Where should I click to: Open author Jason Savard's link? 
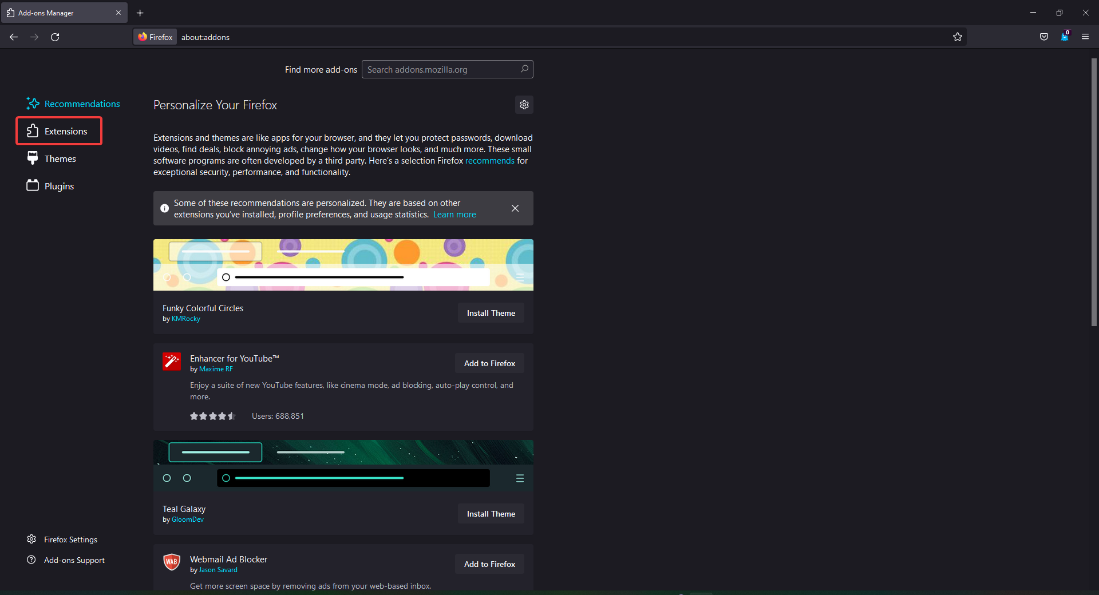click(218, 570)
